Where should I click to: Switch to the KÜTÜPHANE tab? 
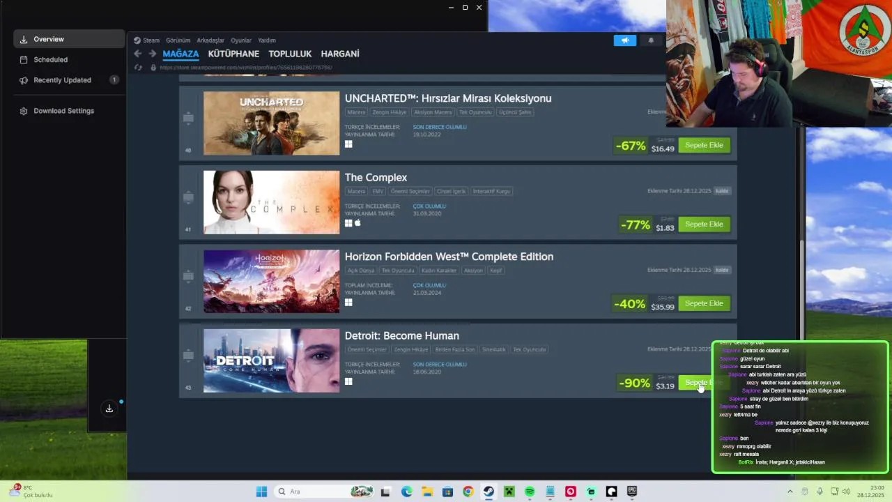[233, 54]
